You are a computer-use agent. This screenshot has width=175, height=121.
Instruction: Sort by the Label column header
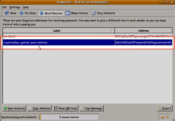coord(58,30)
